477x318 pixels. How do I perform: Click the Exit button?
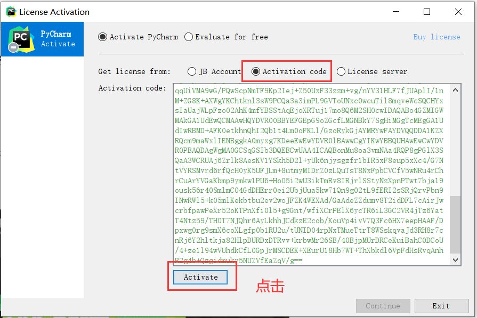[441, 306]
